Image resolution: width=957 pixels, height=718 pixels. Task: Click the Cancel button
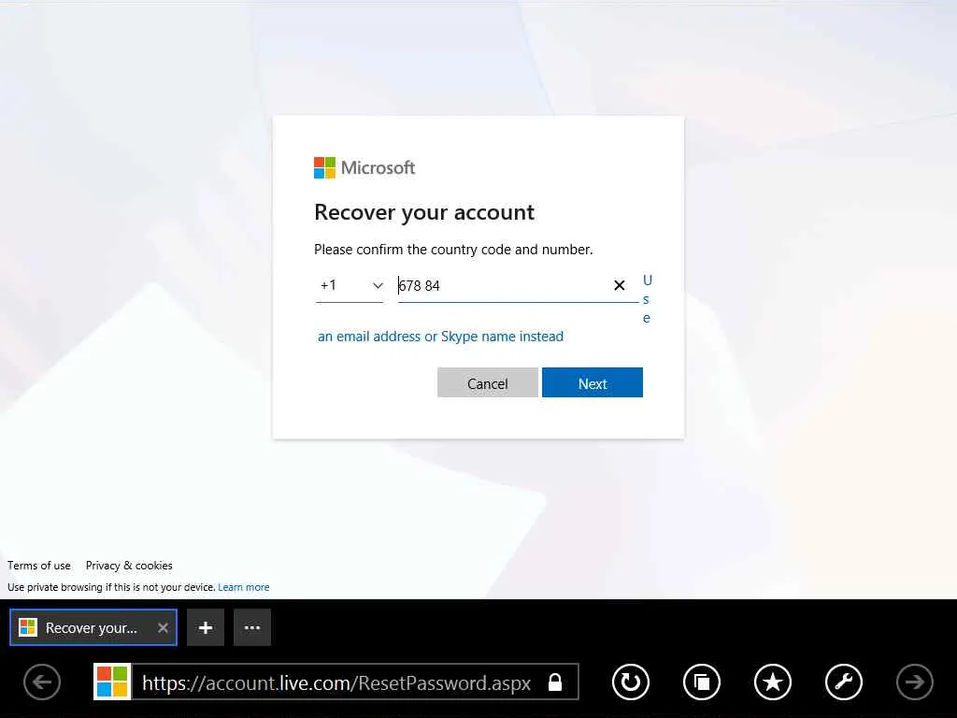tap(488, 382)
